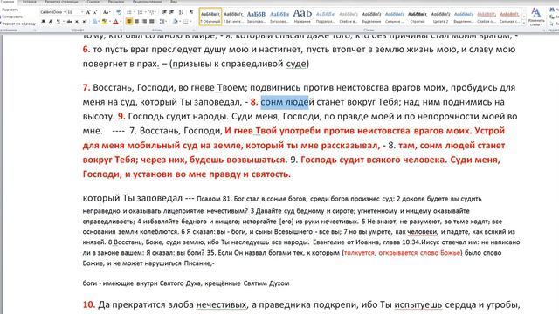Apply numbered list
This screenshot has height=314, width=559.
coord(140,12)
